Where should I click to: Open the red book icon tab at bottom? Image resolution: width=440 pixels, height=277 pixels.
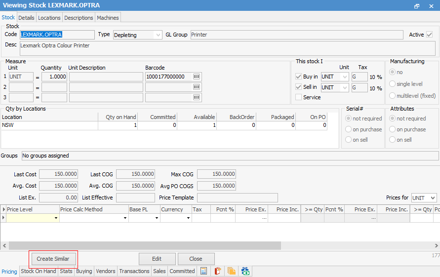(x=217, y=271)
